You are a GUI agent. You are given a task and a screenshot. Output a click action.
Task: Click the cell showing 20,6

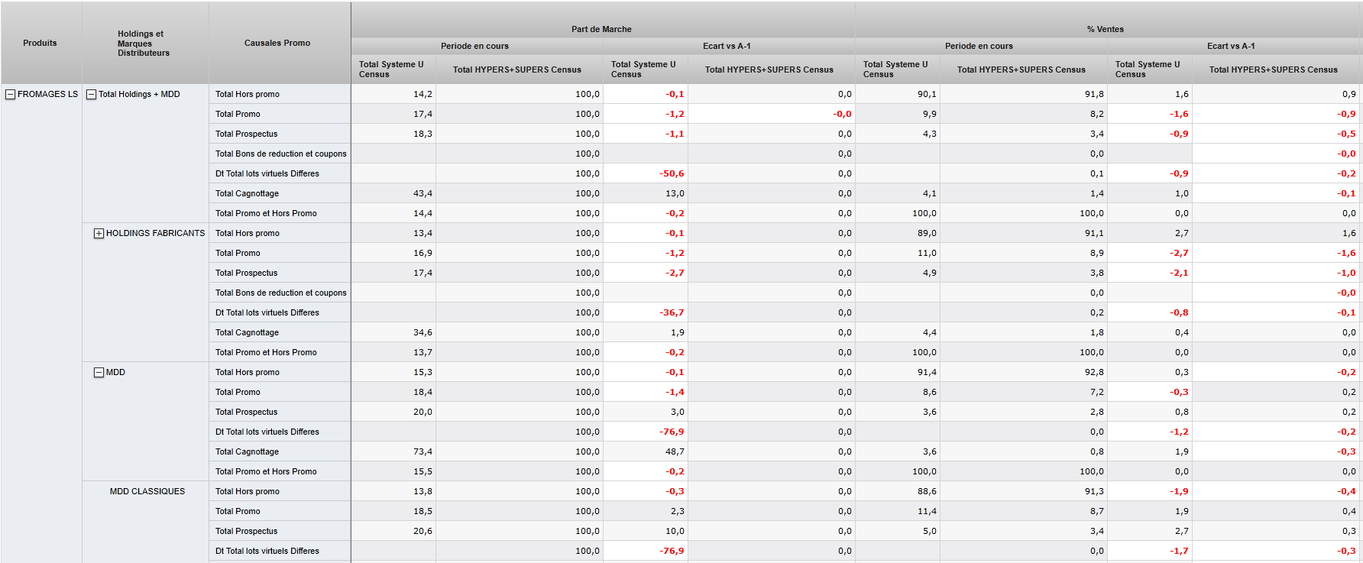[x=393, y=531]
